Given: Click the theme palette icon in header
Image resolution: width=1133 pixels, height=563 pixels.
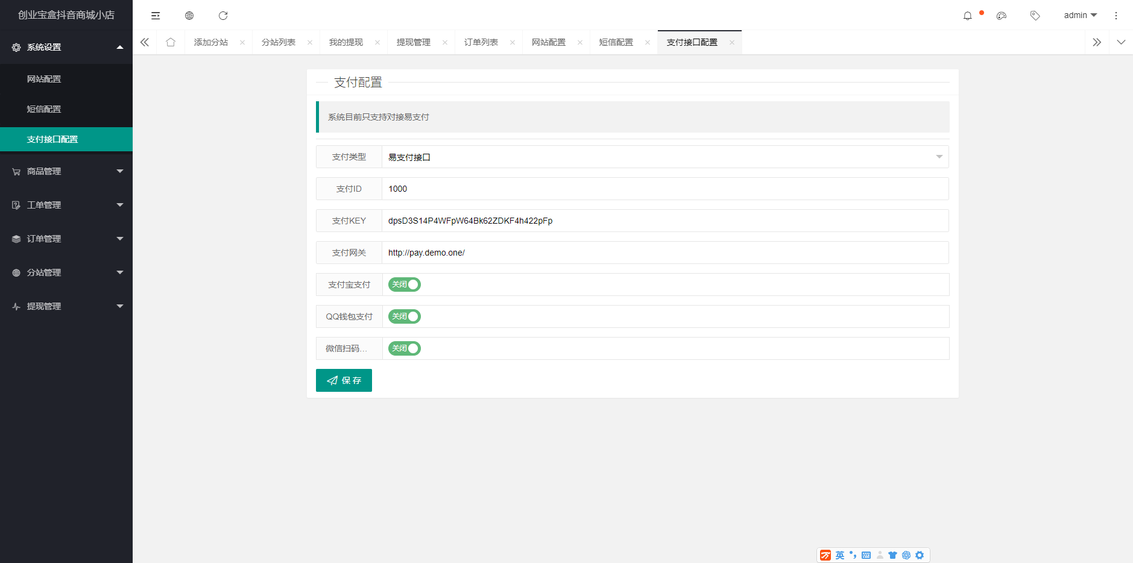Looking at the screenshot, I should pos(1002,16).
